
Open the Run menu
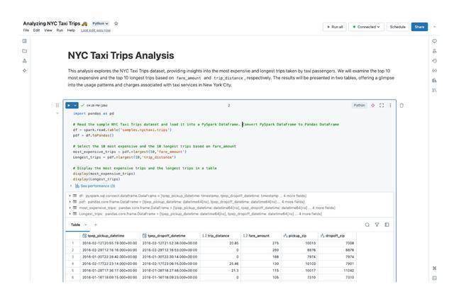coord(60,30)
